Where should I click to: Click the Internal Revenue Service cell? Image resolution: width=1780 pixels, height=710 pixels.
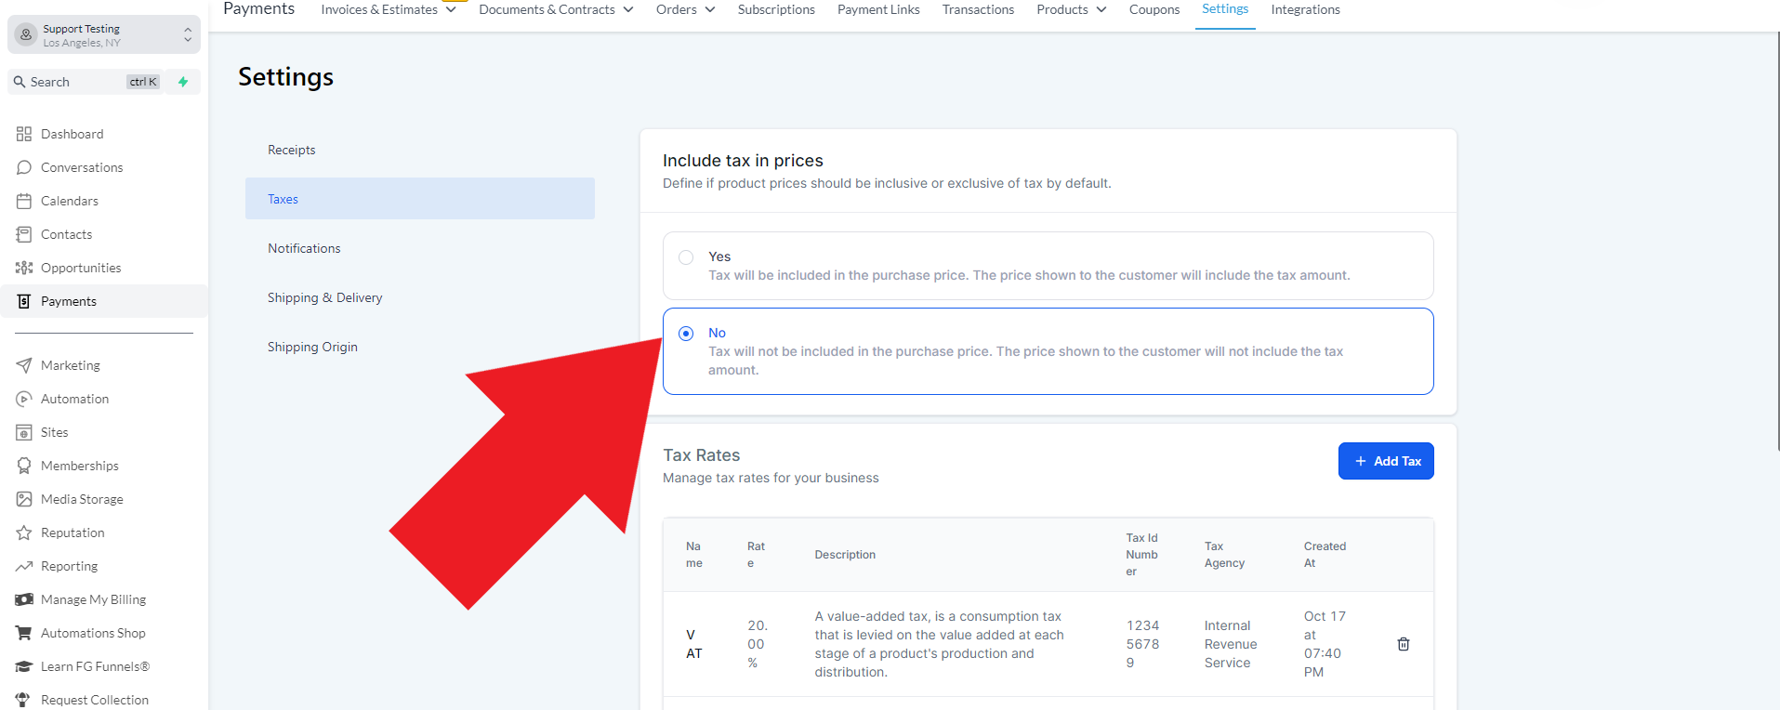click(x=1231, y=644)
